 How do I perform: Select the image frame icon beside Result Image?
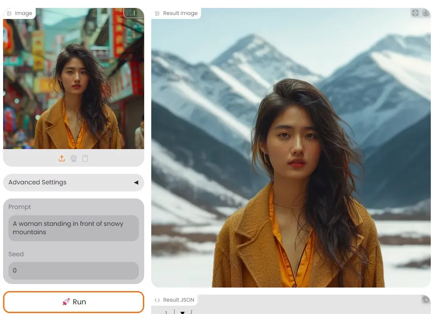point(157,13)
